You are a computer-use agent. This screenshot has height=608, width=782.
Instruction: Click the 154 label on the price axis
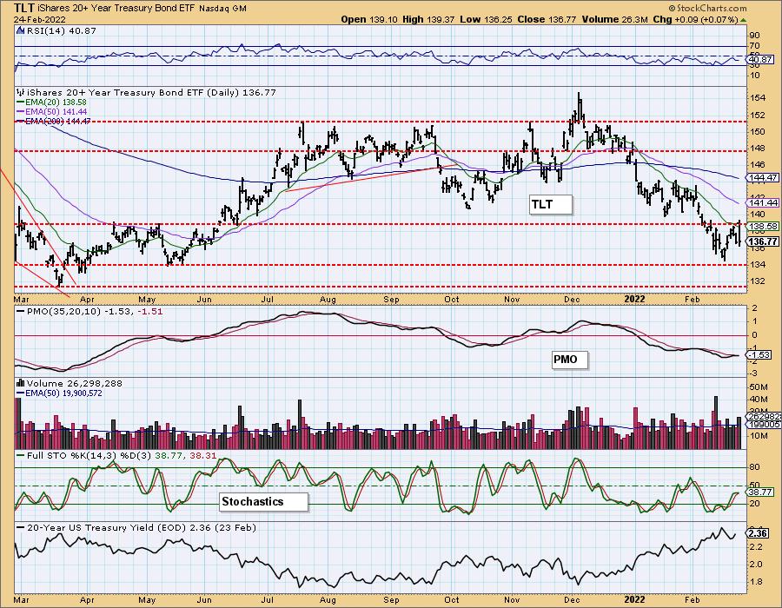tap(759, 97)
